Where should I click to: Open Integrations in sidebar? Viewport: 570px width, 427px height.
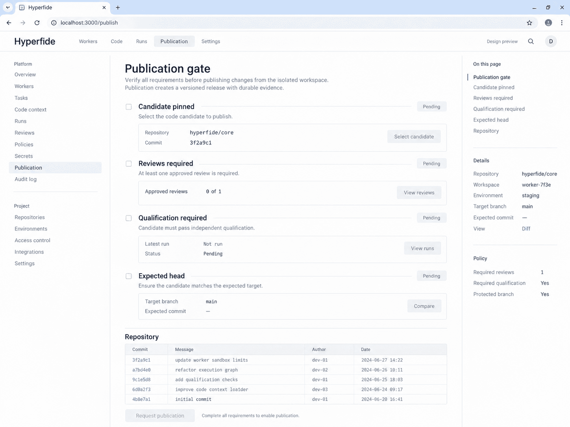[29, 252]
